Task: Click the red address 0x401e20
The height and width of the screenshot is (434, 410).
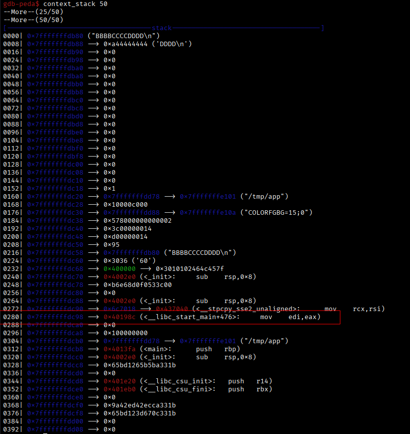Action: click(120, 381)
